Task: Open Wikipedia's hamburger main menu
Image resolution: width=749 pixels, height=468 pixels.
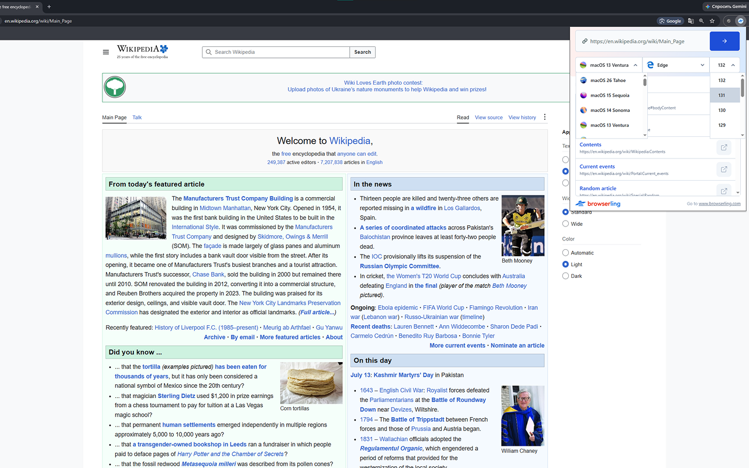Action: (x=106, y=52)
